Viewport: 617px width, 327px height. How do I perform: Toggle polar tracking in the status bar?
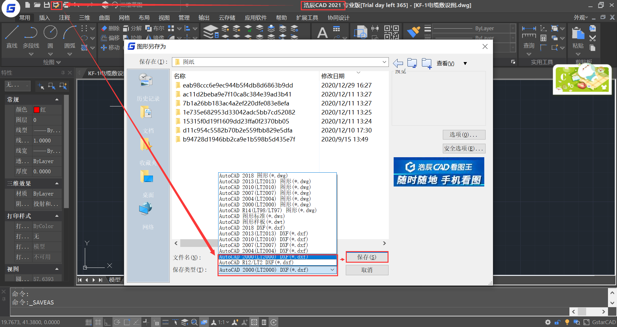117,322
